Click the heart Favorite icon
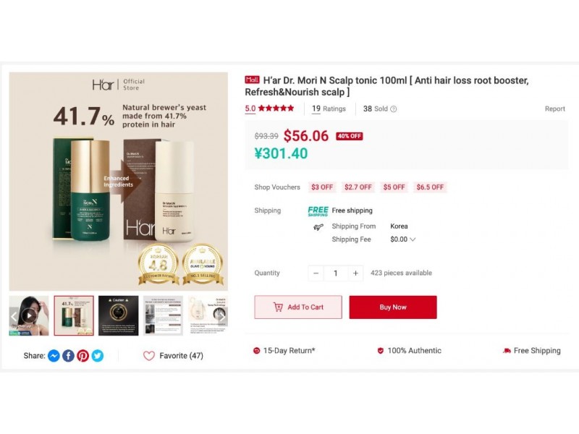Screen dimensions: 579x434 [x=149, y=356]
